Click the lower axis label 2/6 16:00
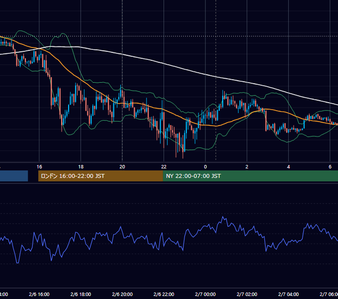Image resolution: width=338 pixels, height=299 pixels. click(x=39, y=294)
